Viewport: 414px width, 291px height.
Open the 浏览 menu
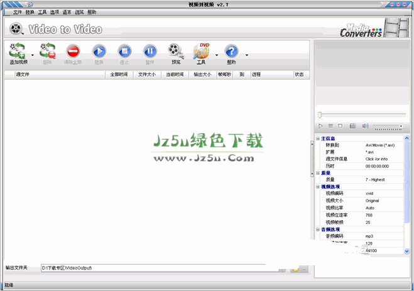(79, 12)
